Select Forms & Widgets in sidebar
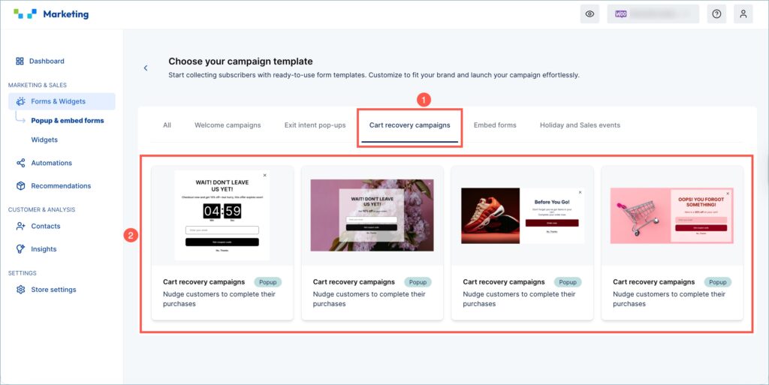The width and height of the screenshot is (769, 385). (x=62, y=101)
